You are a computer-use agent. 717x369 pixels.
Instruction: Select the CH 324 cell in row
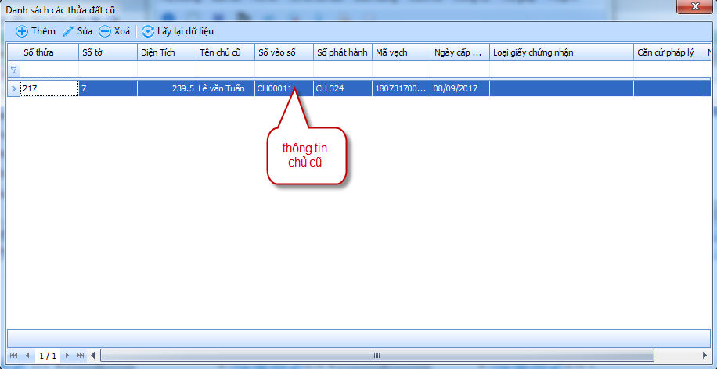pos(342,88)
